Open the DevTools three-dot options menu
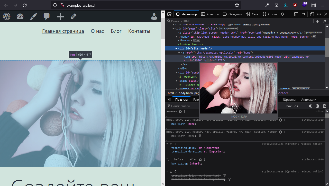Image resolution: width=329 pixels, height=186 pixels. point(319,14)
